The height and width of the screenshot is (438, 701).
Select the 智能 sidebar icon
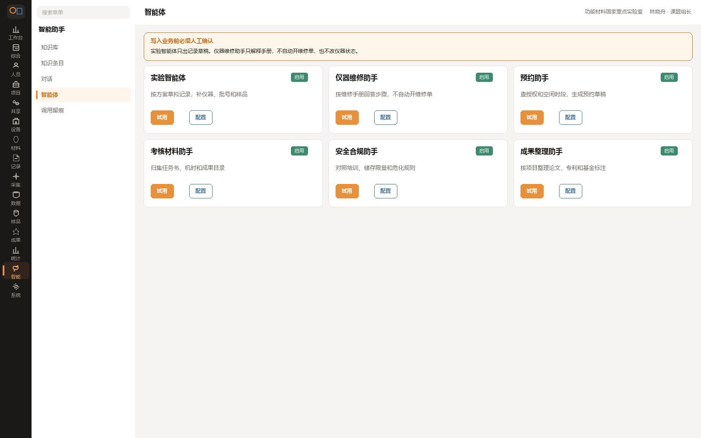click(16, 271)
